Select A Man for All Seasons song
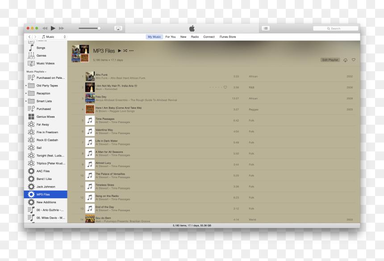The height and width of the screenshot is (261, 384). coord(213,154)
